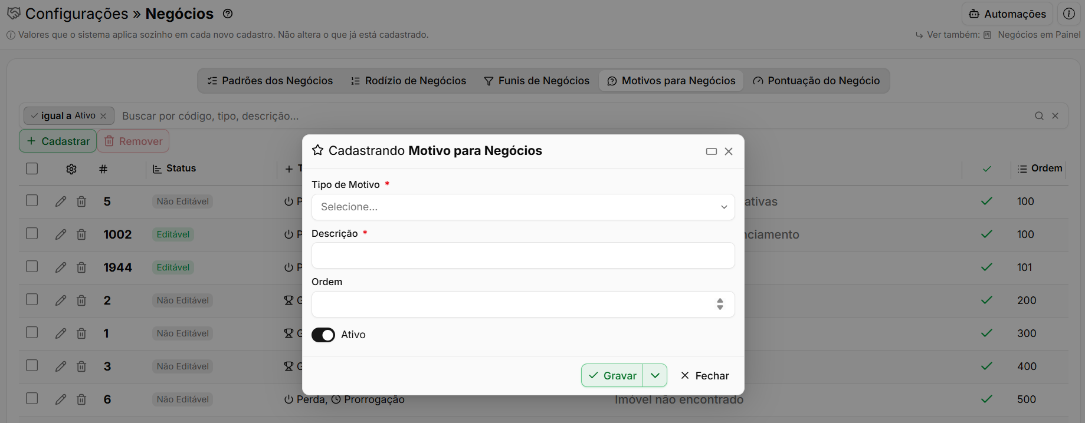Screen dimensions: 1085x423
Task: Click the trash icon in row 2
Action: click(x=81, y=300)
